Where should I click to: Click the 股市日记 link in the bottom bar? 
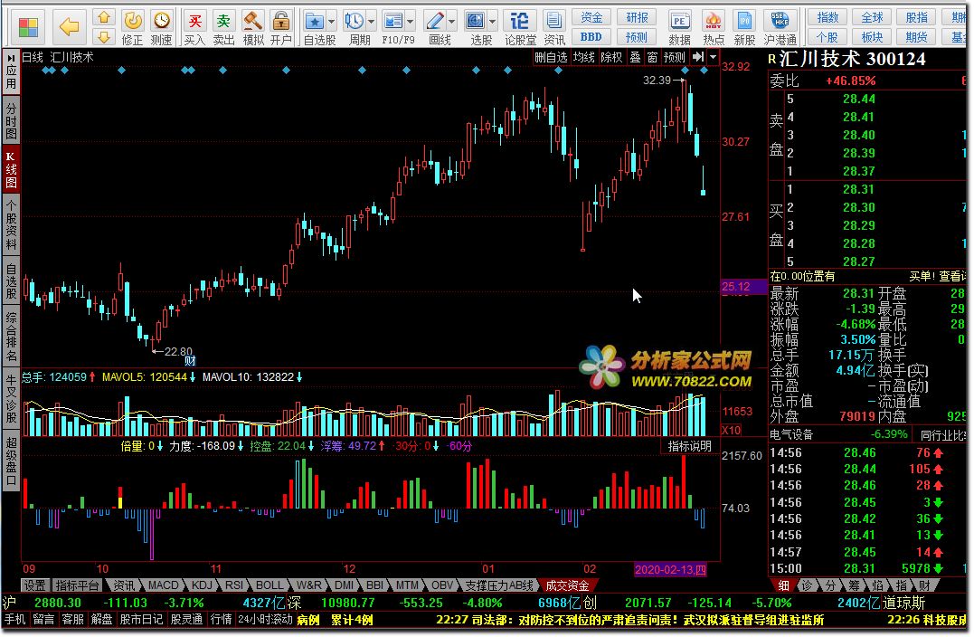pyautogui.click(x=142, y=620)
